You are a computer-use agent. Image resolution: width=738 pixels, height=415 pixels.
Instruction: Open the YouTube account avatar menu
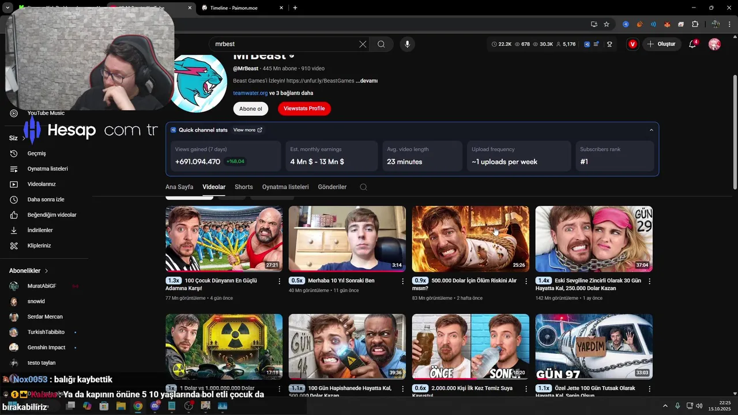tap(714, 44)
